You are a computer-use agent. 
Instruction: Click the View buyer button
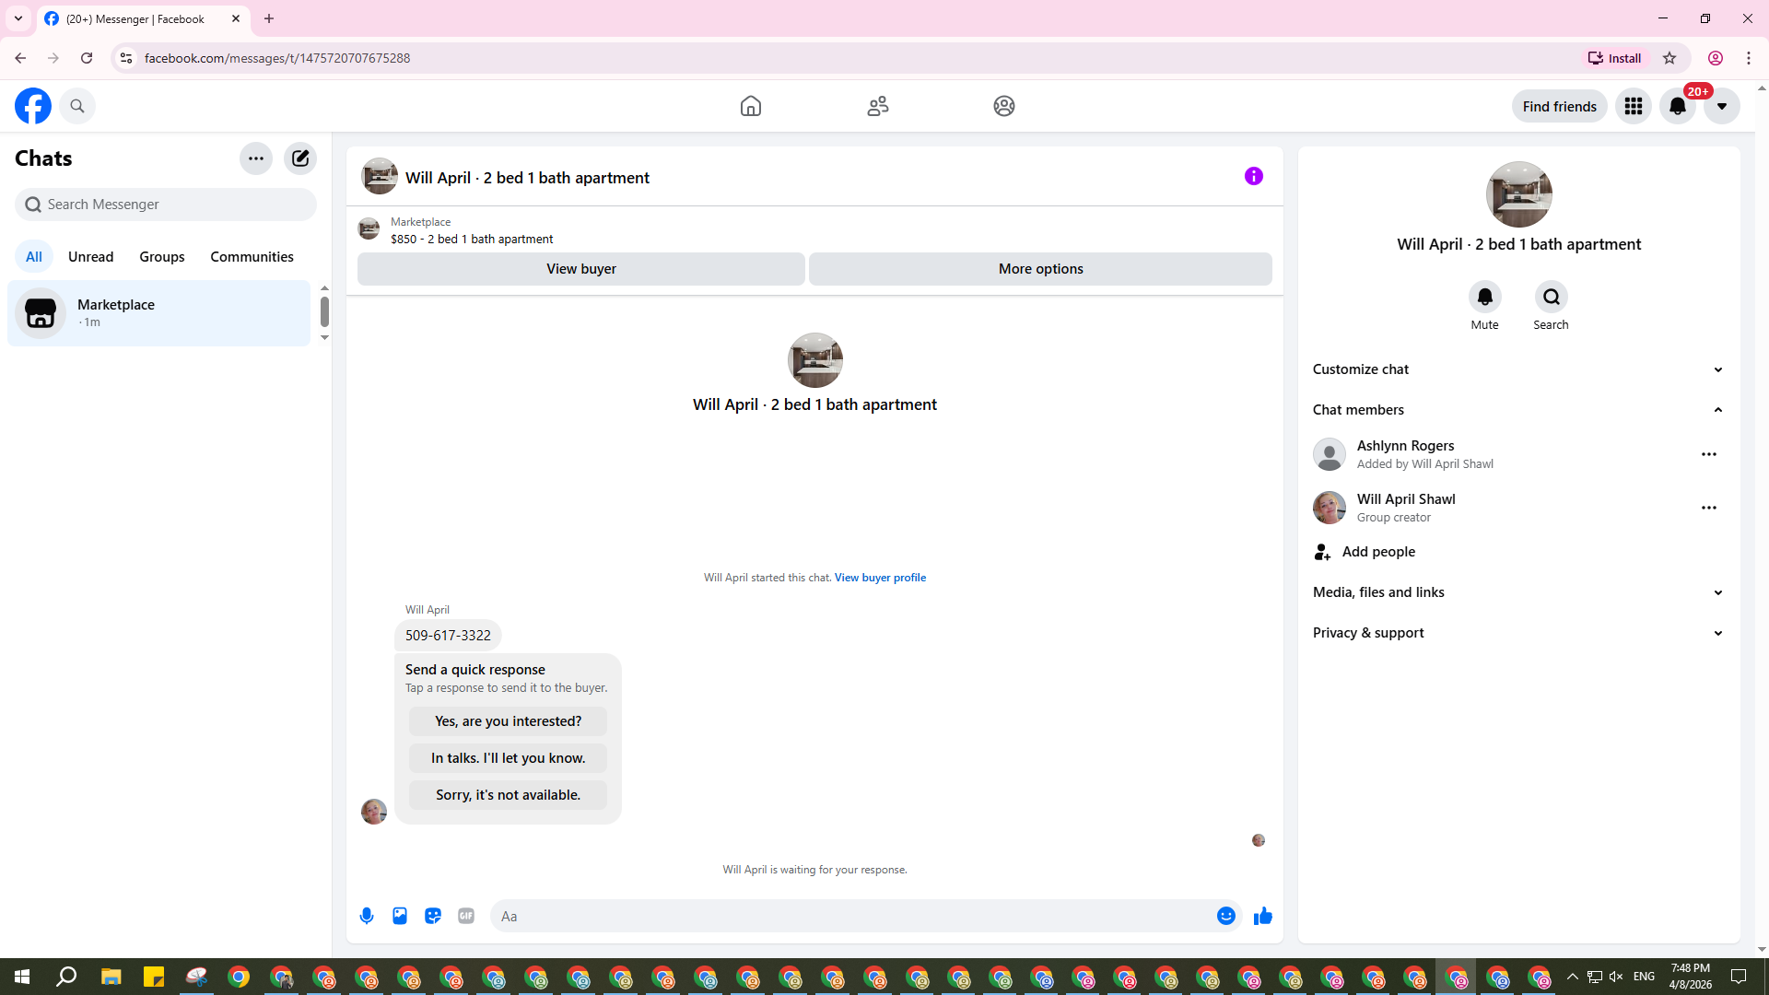581,269
